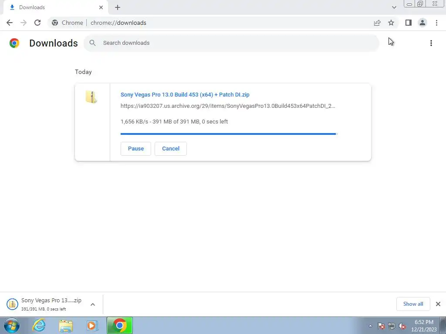The height and width of the screenshot is (334, 446).
Task: Share this page via share icon
Action: coord(377,23)
